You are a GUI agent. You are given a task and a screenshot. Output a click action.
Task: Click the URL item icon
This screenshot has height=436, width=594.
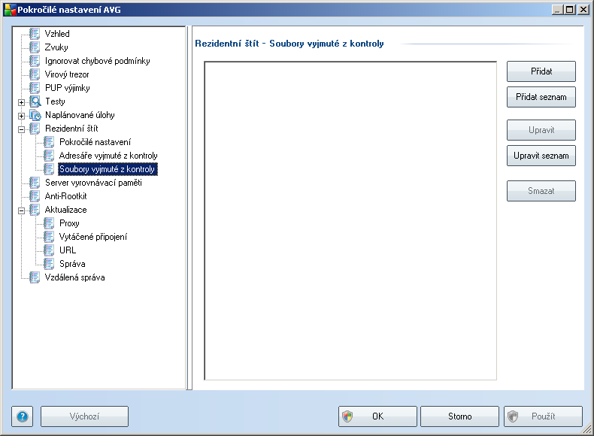tap(49, 250)
